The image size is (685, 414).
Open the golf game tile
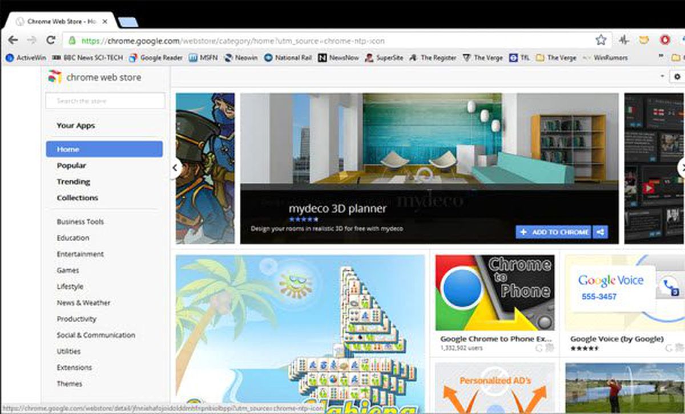[625, 388]
